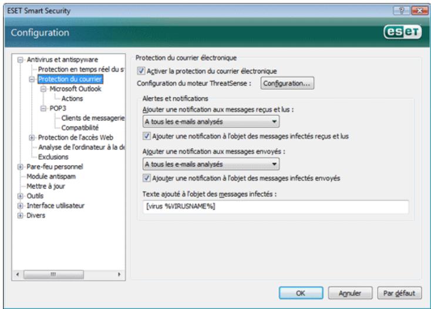Open Mettre à jour settings
431x309 pixels.
coord(46,186)
